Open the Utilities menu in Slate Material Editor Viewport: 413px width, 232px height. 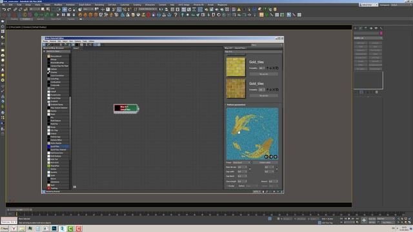tap(91, 41)
